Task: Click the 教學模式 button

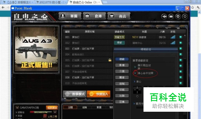Action: click(x=75, y=94)
